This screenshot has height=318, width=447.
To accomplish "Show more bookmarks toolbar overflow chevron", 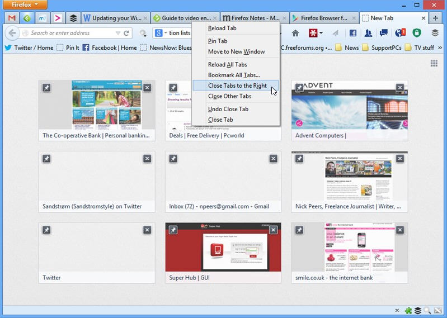I will point(440,48).
